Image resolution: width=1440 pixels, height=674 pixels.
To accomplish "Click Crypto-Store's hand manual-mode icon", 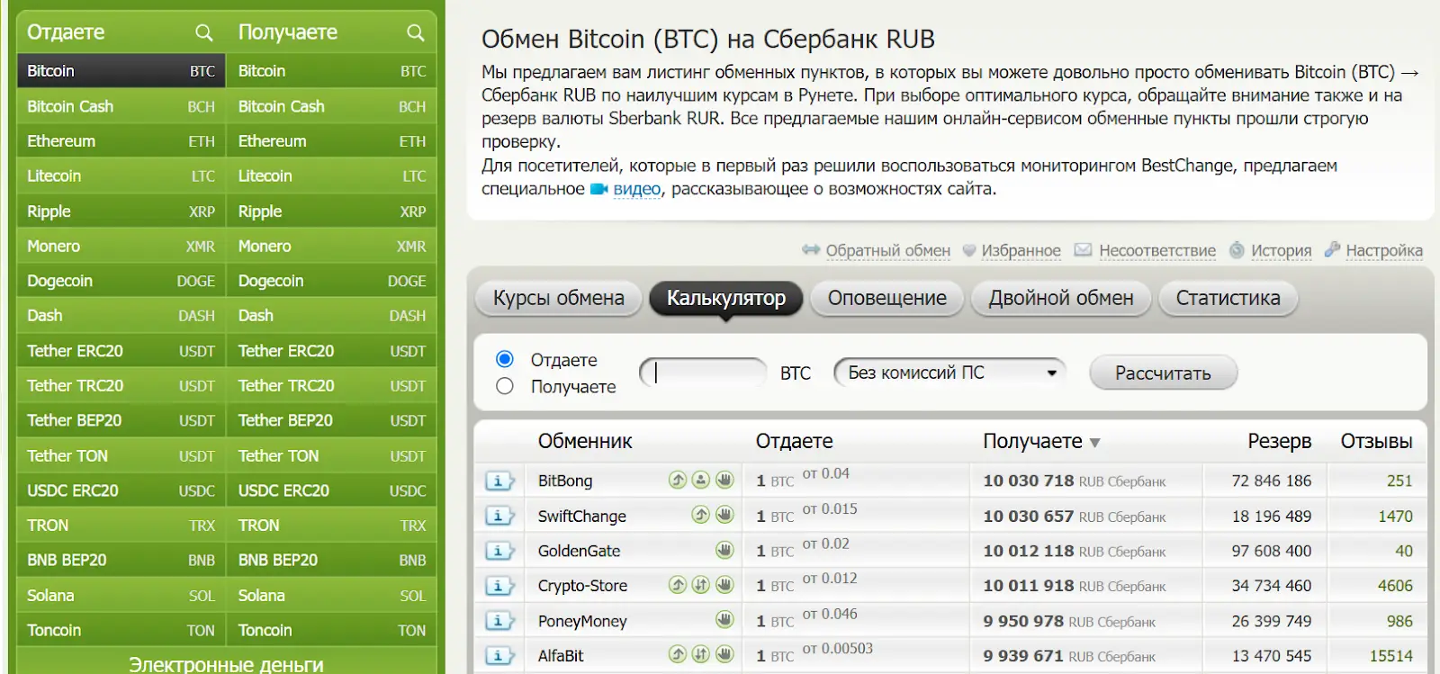I will [724, 585].
